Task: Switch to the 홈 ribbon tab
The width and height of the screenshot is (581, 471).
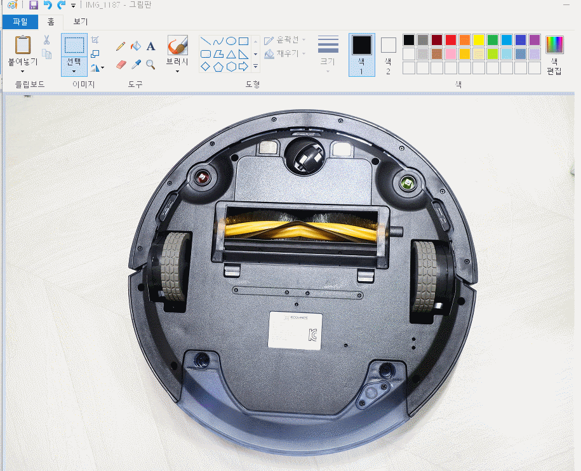Action: click(51, 22)
